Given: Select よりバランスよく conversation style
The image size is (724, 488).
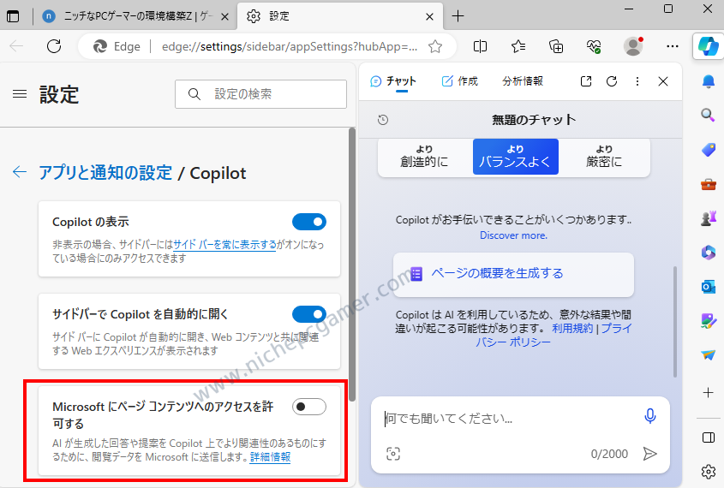Looking at the screenshot, I should [515, 157].
